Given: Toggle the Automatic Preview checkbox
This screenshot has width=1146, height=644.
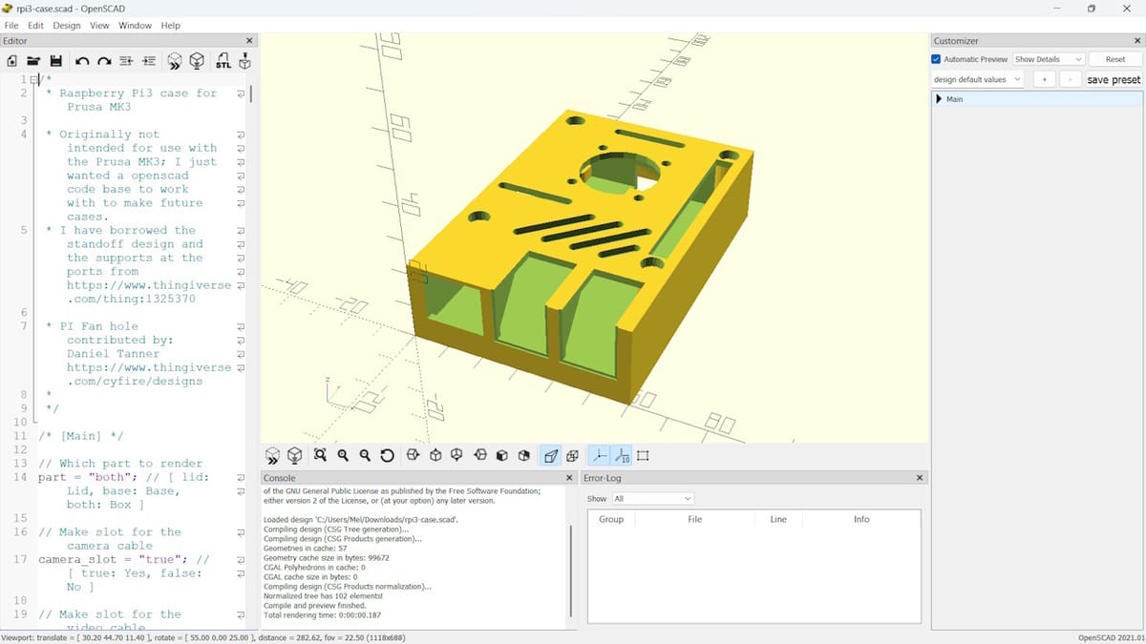Looking at the screenshot, I should 937,59.
